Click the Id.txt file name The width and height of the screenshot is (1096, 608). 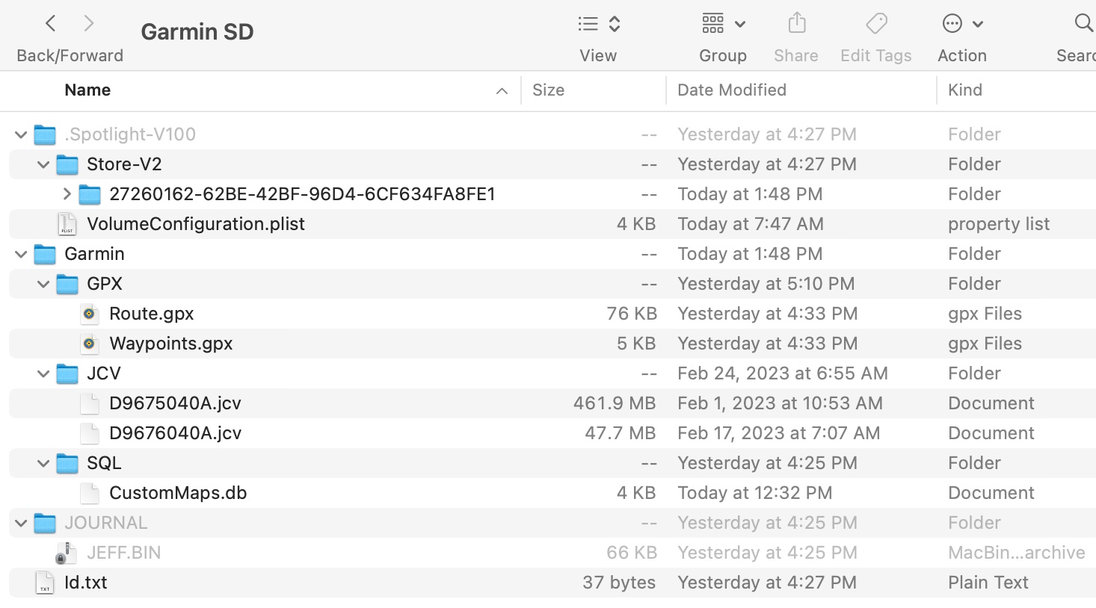point(86,583)
